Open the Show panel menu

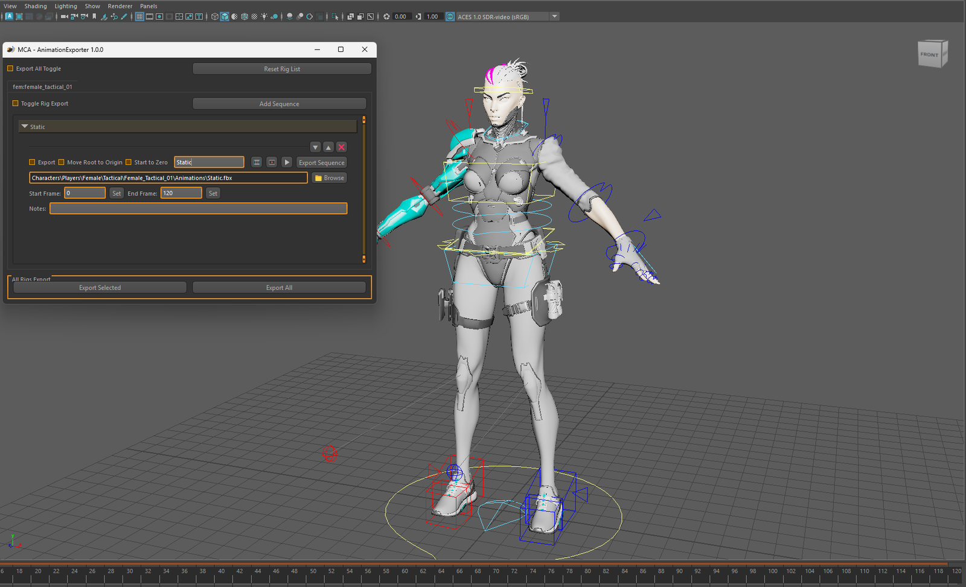[x=92, y=6]
